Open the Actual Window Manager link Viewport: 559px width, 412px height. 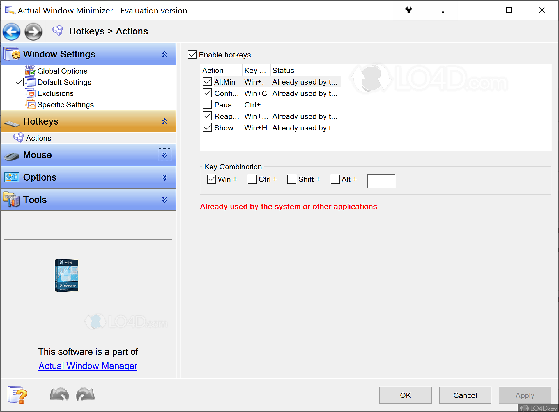click(88, 366)
